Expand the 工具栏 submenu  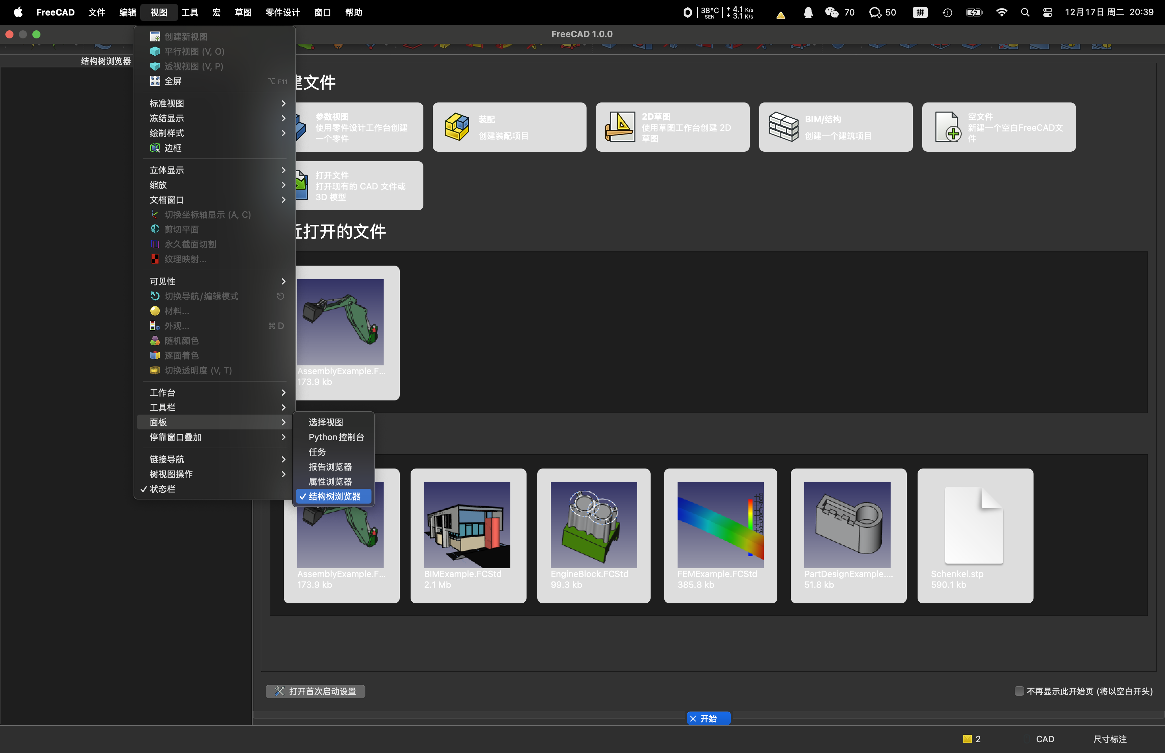(214, 407)
